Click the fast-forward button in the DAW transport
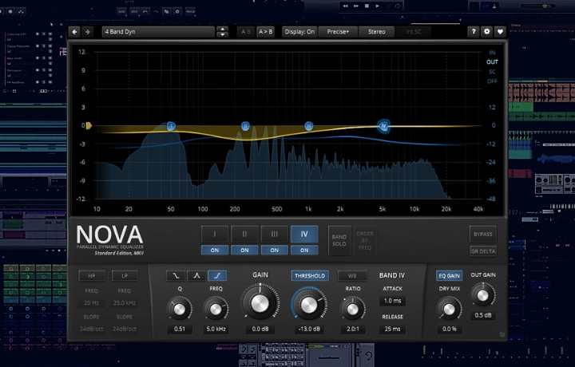This screenshot has width=575, height=367. pos(355,6)
